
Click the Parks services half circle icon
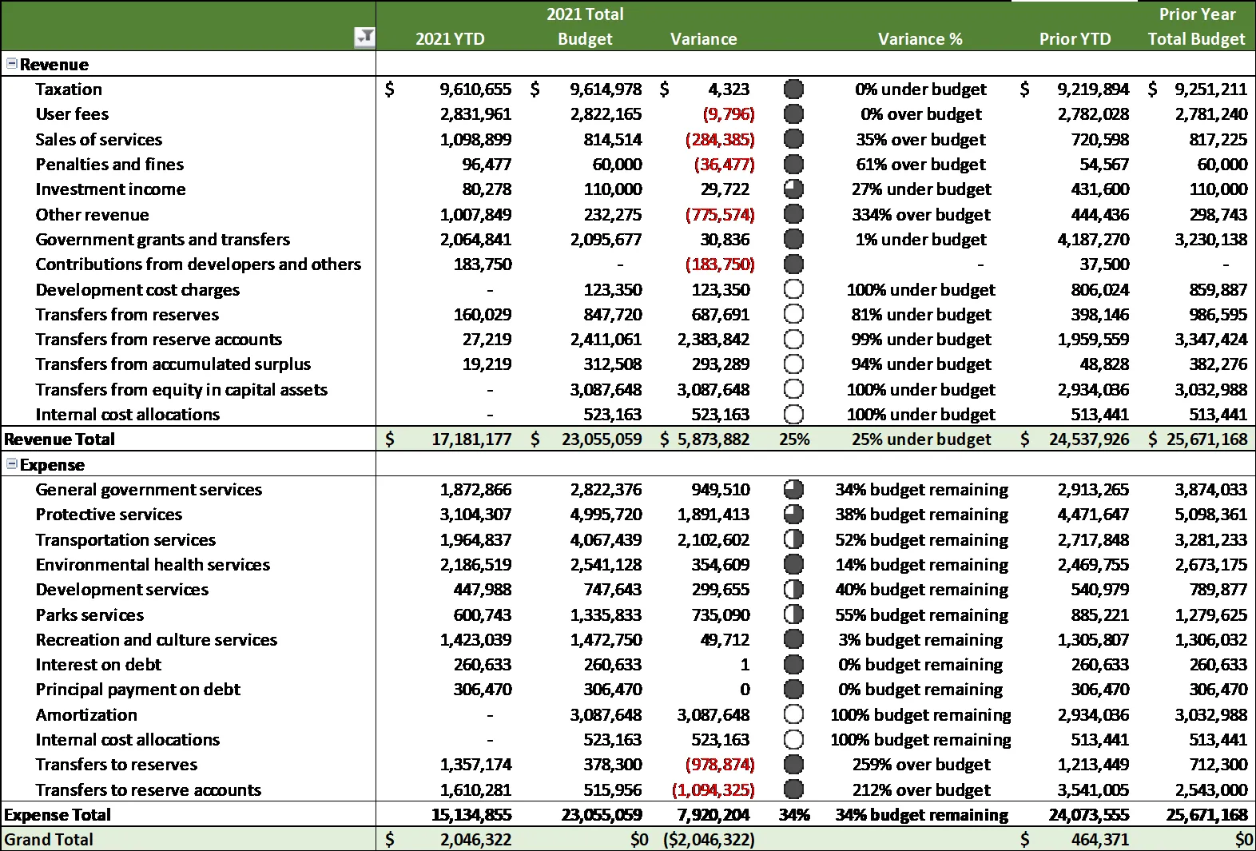[793, 614]
